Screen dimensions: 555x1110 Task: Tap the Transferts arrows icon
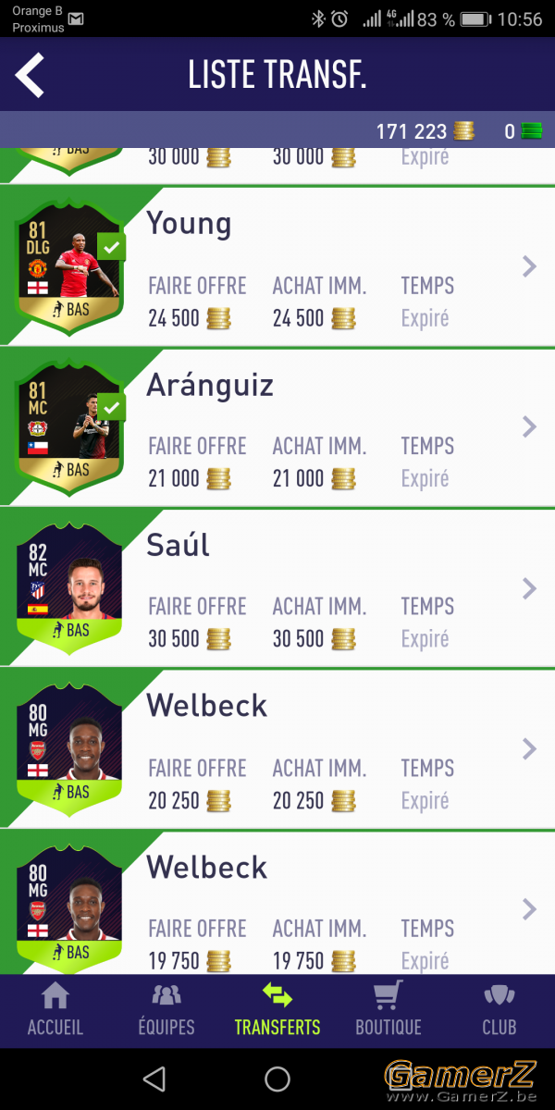click(x=277, y=995)
